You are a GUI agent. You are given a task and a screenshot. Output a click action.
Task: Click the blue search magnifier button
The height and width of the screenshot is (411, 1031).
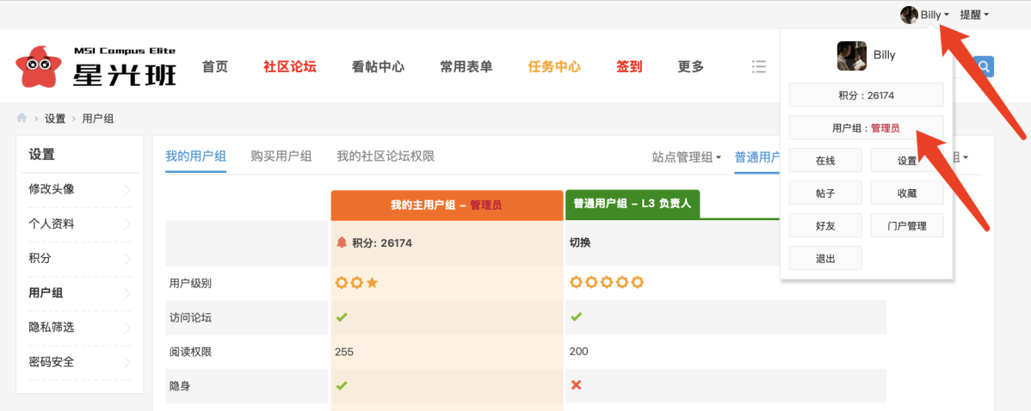pyautogui.click(x=984, y=66)
